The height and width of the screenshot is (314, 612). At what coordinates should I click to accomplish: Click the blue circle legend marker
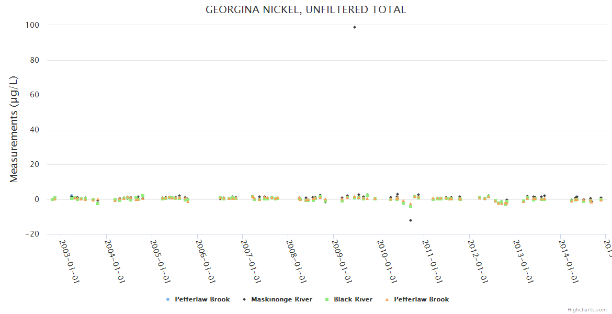[x=167, y=299]
